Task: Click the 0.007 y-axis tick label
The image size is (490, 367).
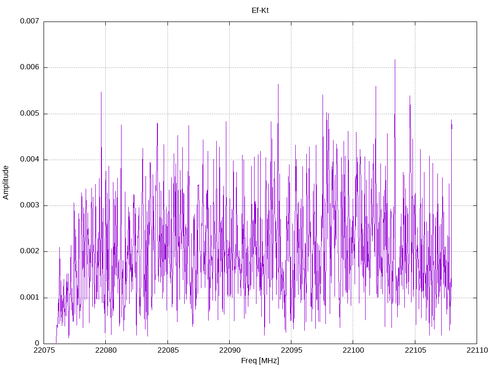Action: tap(30, 21)
